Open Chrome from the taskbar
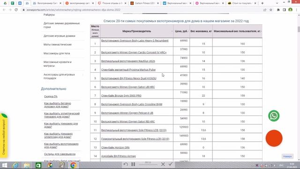Screen dimensions: 300x169 [x=73, y=165]
